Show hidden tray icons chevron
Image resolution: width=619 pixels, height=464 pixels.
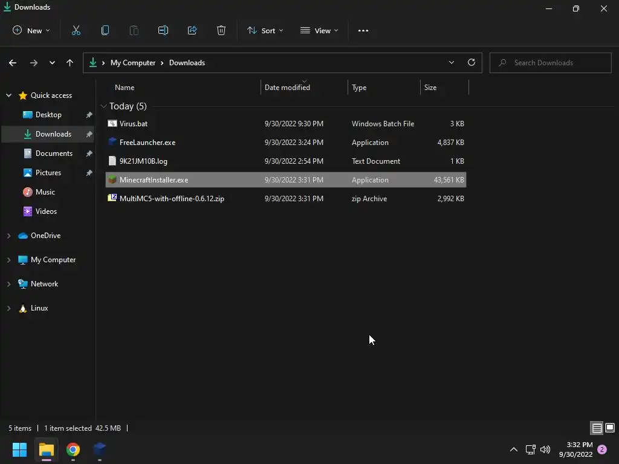[514, 449]
